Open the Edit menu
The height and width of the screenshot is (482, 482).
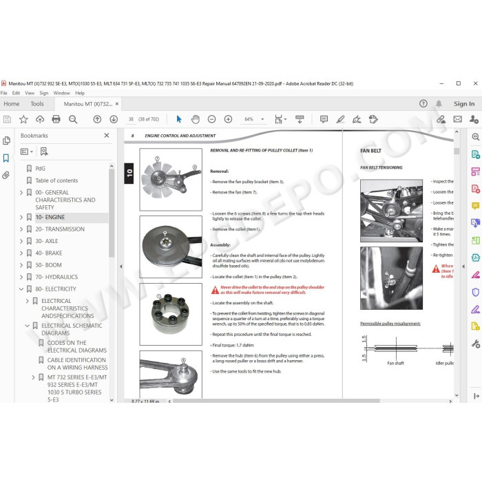click(16, 93)
